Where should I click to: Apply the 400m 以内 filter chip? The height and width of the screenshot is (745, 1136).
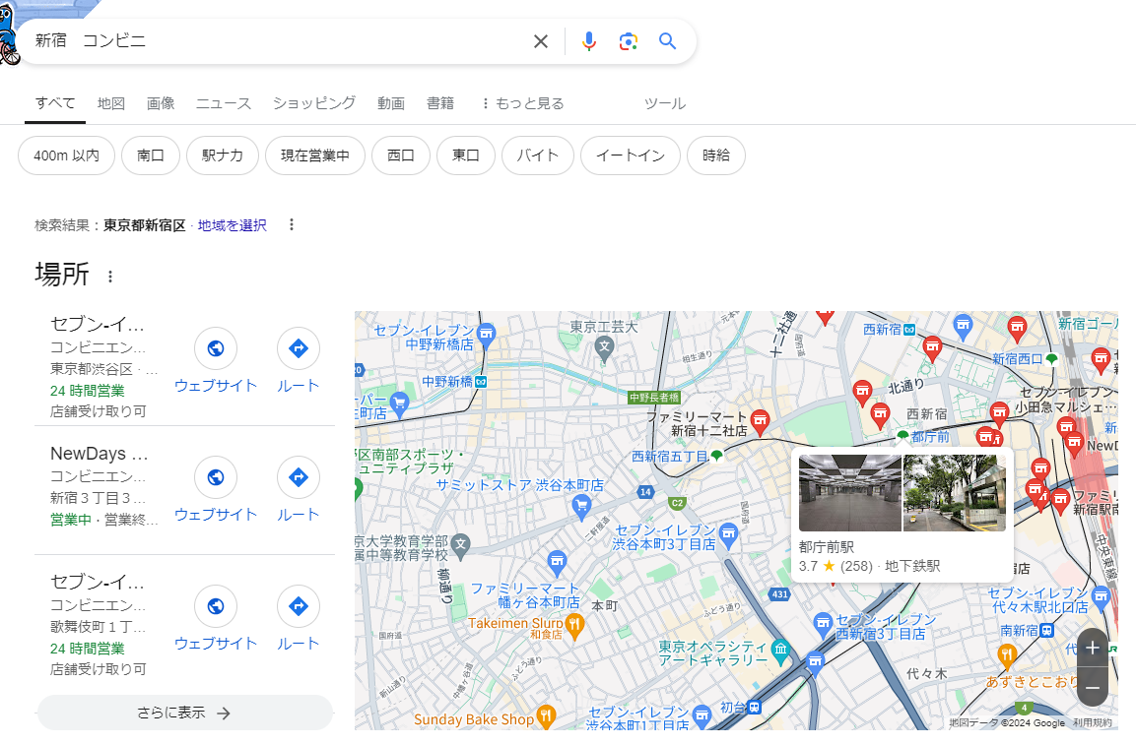(67, 155)
